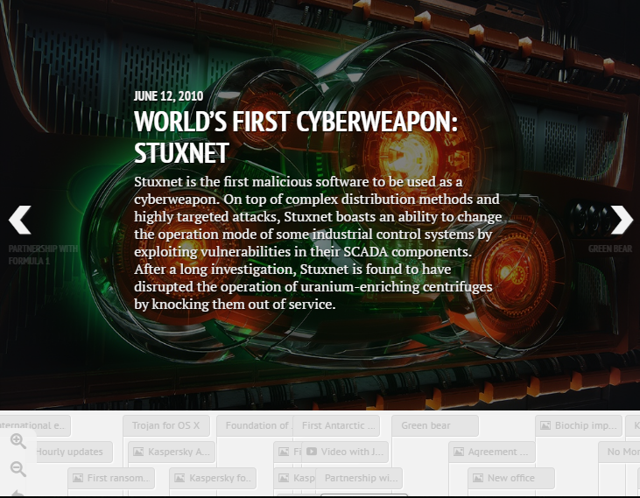Click the back-to-beginning arrow icon
The height and width of the screenshot is (498, 640).
pos(18,494)
